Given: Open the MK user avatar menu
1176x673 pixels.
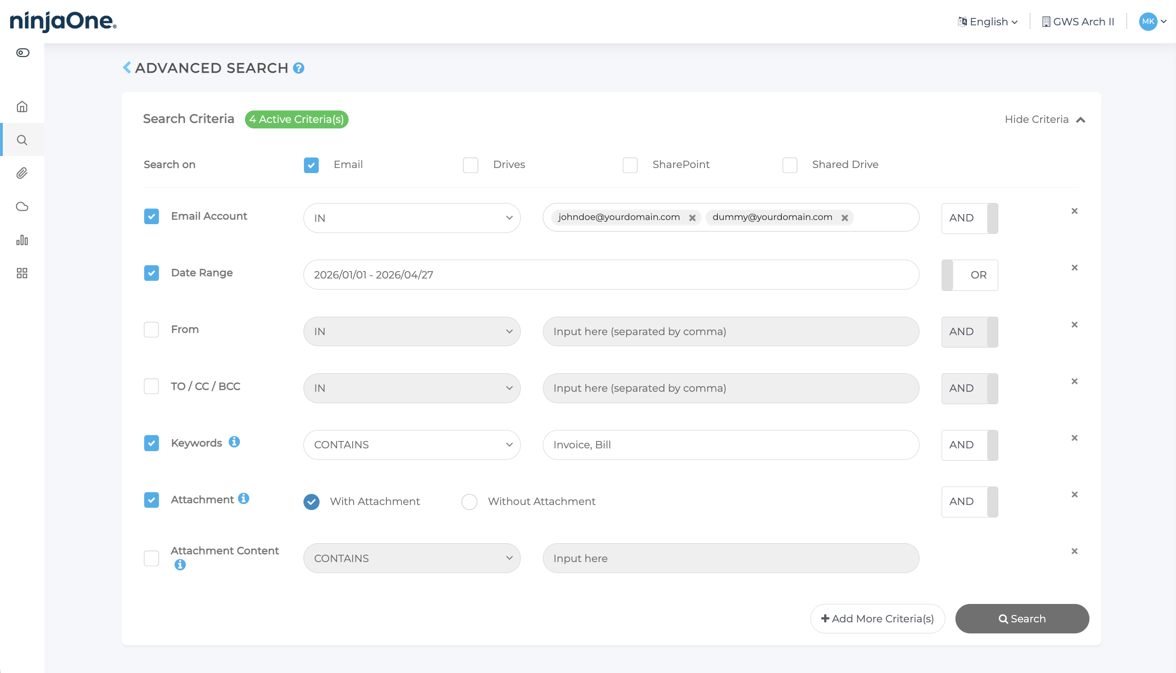Looking at the screenshot, I should point(1153,21).
